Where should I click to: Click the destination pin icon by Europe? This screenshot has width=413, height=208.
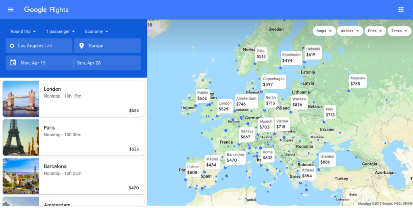[x=81, y=46]
